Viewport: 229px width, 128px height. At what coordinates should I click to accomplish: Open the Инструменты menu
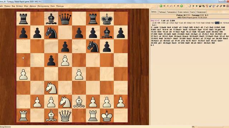[43, 6]
